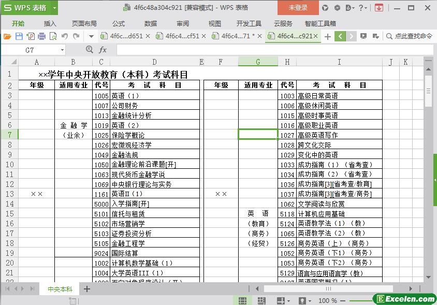Save the workbook with the floppy icon

(x=19, y=36)
